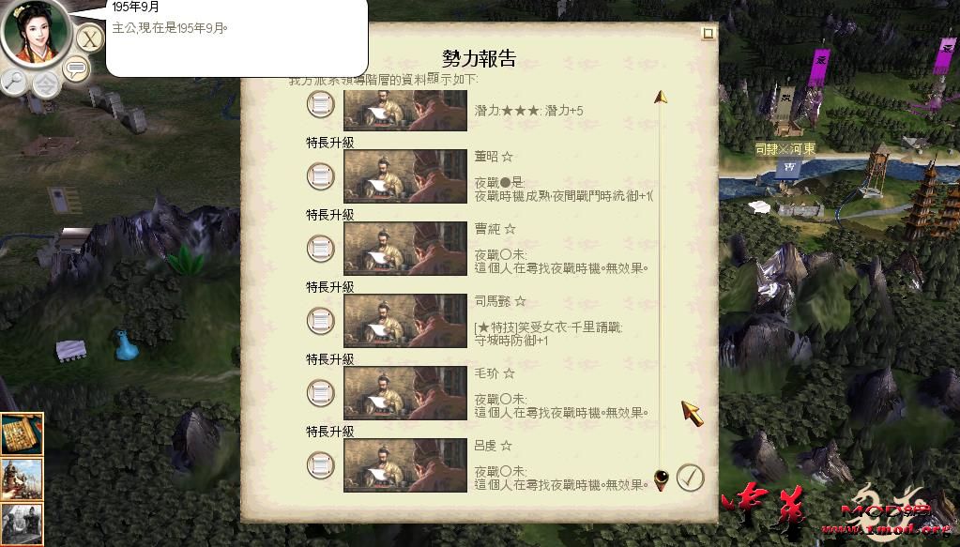The image size is (960, 547).
Task: Open the speech bubble chat icon
Action: [x=77, y=68]
